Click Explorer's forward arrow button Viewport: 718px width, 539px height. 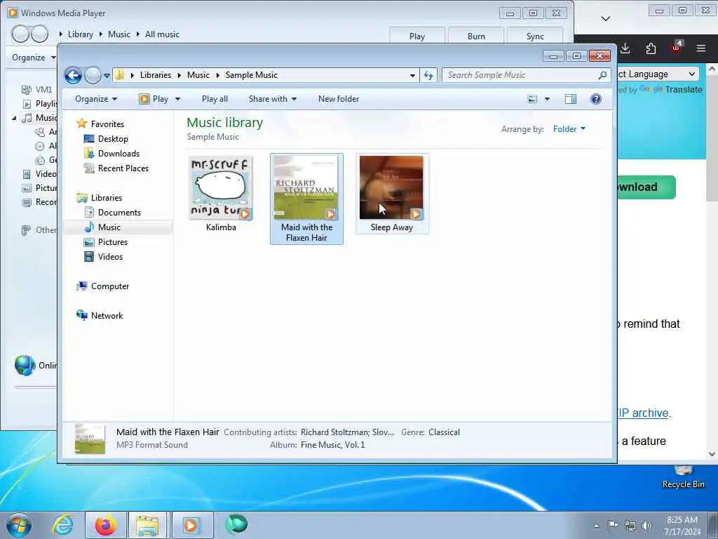click(x=93, y=75)
